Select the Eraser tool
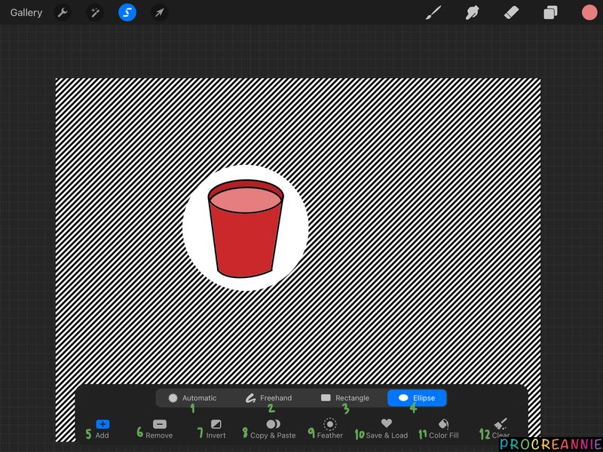603x452 pixels. click(511, 13)
